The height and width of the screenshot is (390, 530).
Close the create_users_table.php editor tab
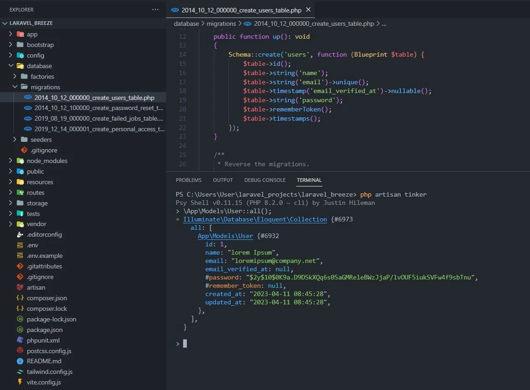[x=308, y=10]
